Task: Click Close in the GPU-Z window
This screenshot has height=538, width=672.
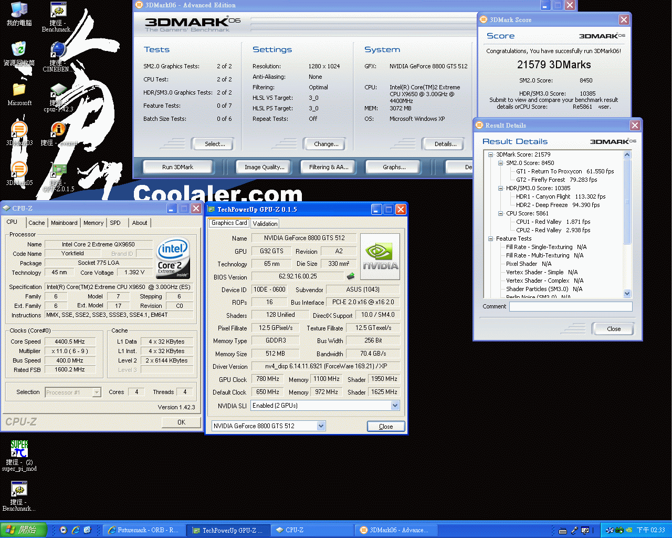Action: [x=386, y=426]
